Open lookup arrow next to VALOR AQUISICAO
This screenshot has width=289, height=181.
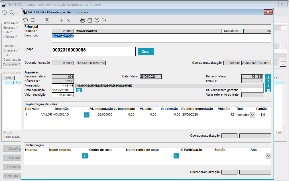coord(86,115)
